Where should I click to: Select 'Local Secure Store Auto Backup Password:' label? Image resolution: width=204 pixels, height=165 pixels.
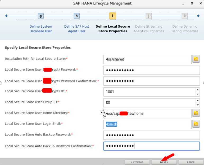point(39,134)
